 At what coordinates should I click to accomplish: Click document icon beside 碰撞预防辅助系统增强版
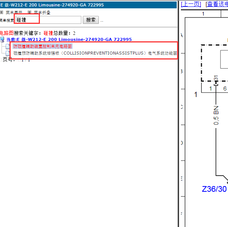click(8, 53)
